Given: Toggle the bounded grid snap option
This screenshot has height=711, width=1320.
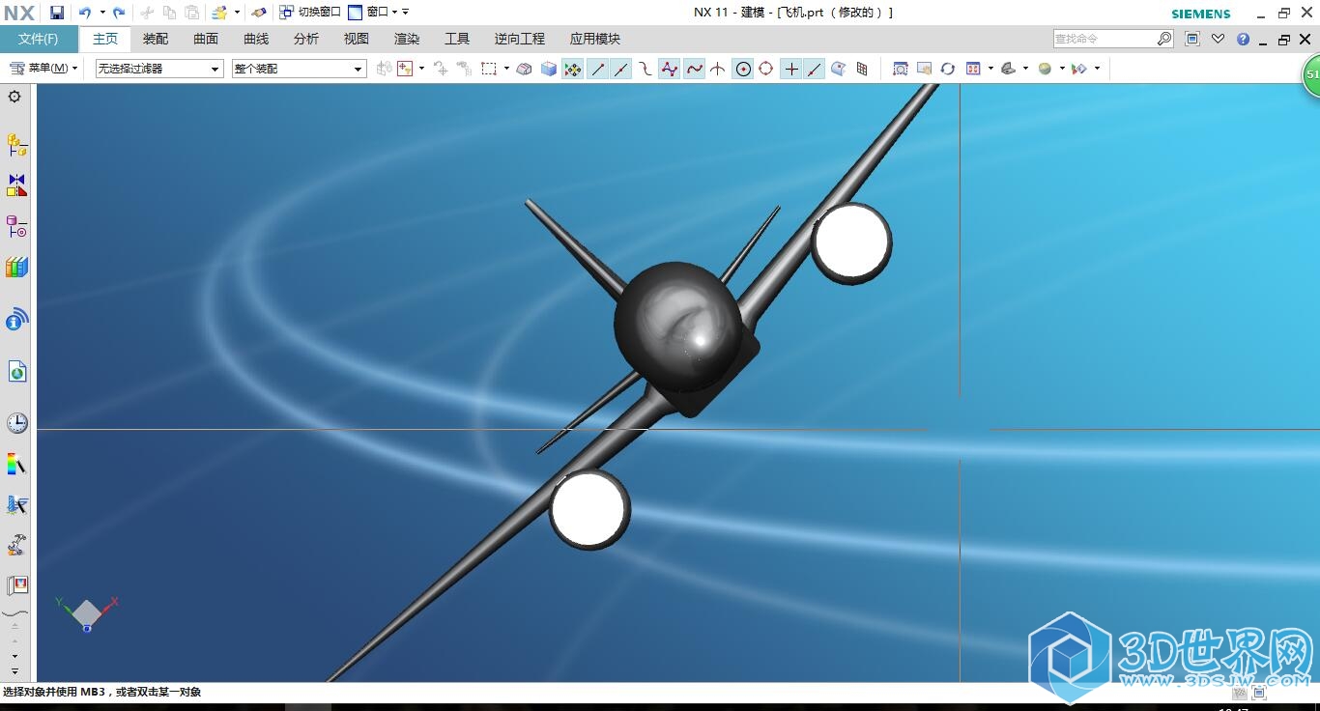Looking at the screenshot, I should click(x=863, y=69).
